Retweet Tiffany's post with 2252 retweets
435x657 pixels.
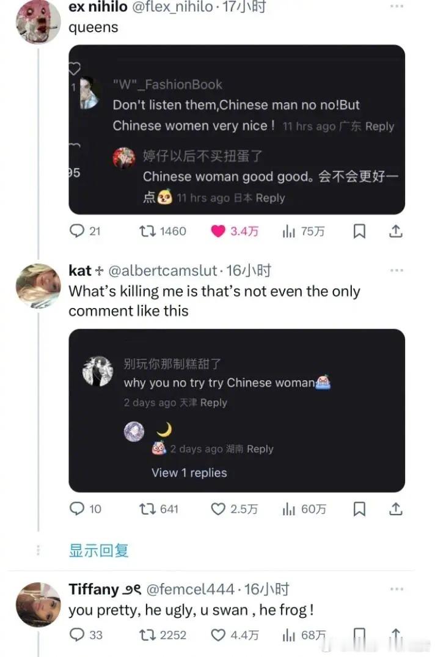(x=147, y=635)
